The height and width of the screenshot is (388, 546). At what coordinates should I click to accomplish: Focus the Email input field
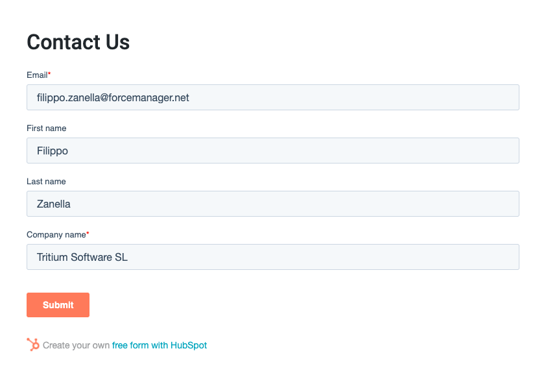[272, 97]
